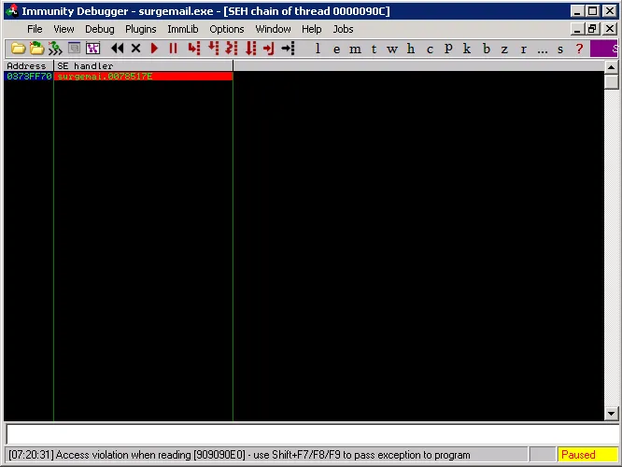Open the ImmLib menu
622x467 pixels.
tap(183, 29)
